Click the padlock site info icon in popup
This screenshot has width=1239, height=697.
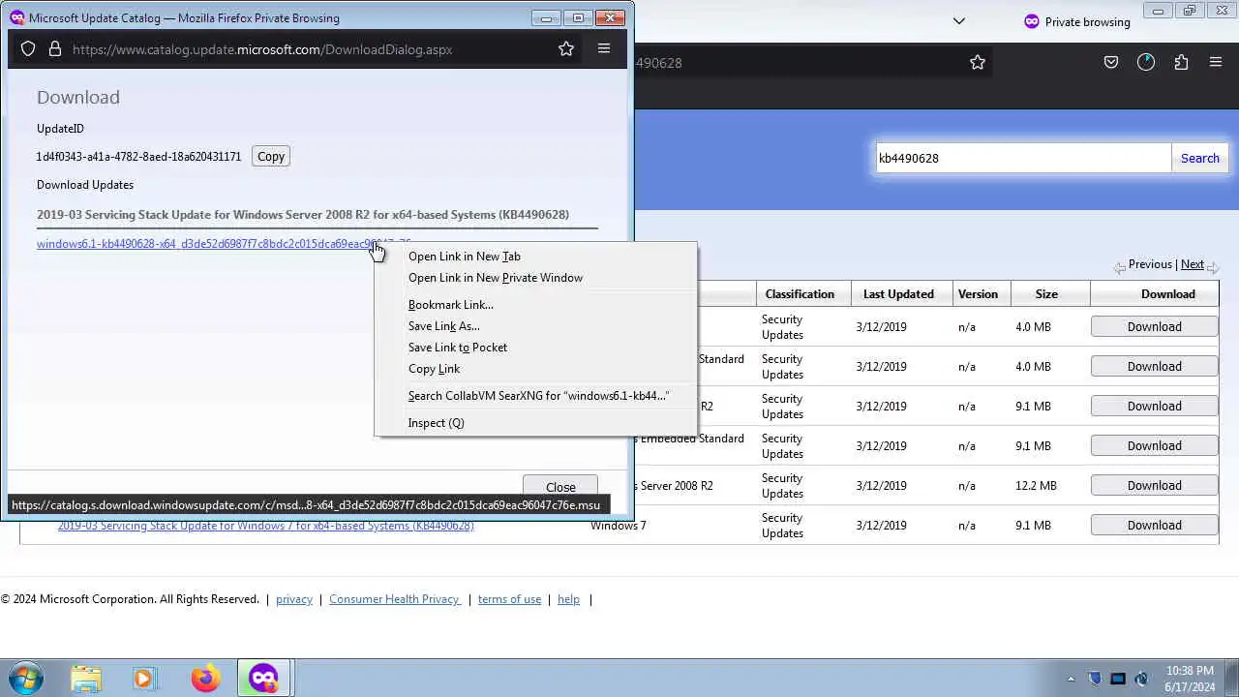[54, 49]
